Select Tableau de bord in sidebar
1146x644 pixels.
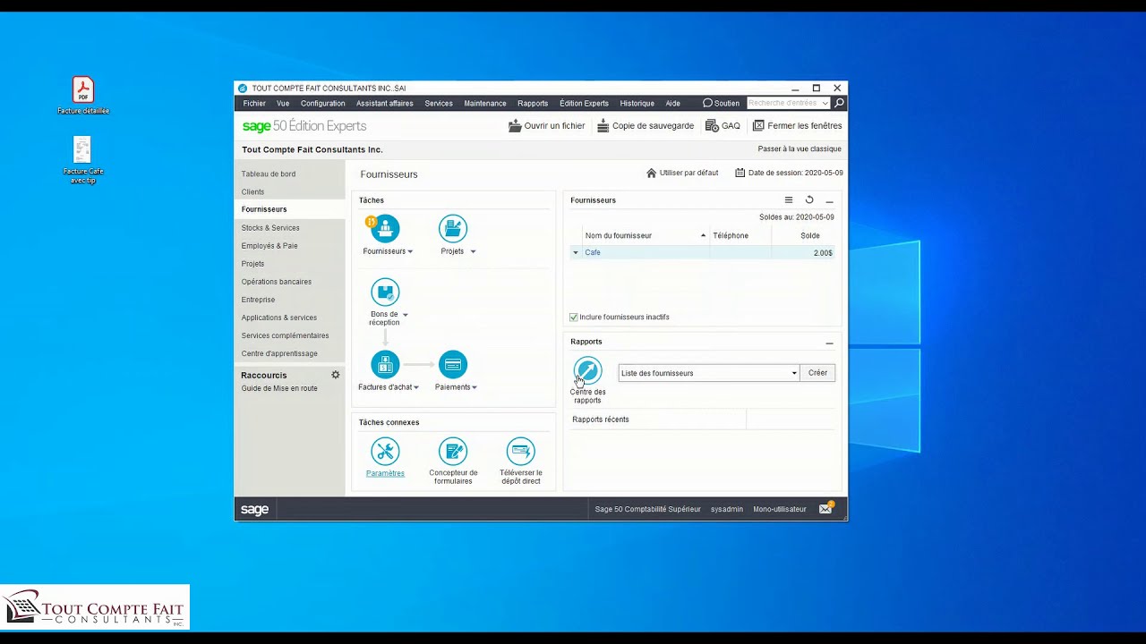(x=269, y=174)
